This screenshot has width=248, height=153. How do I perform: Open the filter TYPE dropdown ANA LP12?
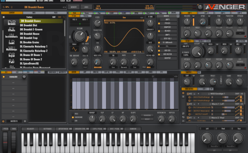[186, 46]
